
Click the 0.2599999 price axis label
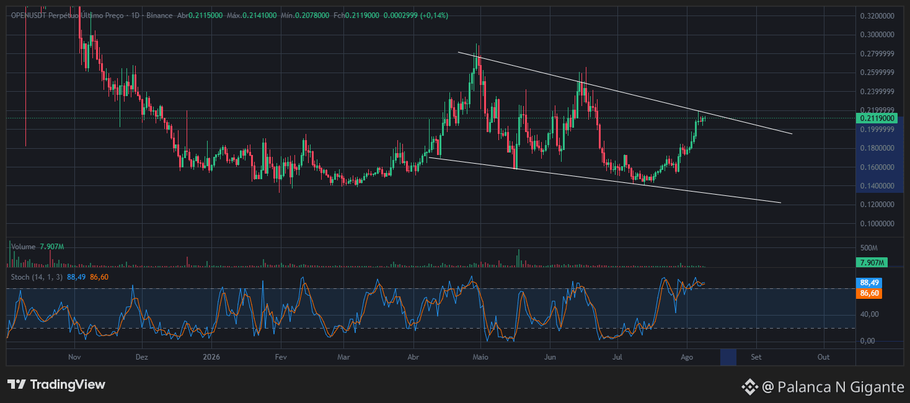pos(877,73)
